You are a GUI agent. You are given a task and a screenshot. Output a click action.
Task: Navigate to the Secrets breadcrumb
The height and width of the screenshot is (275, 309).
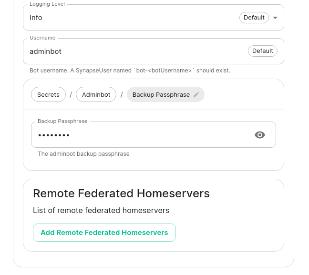pos(48,95)
